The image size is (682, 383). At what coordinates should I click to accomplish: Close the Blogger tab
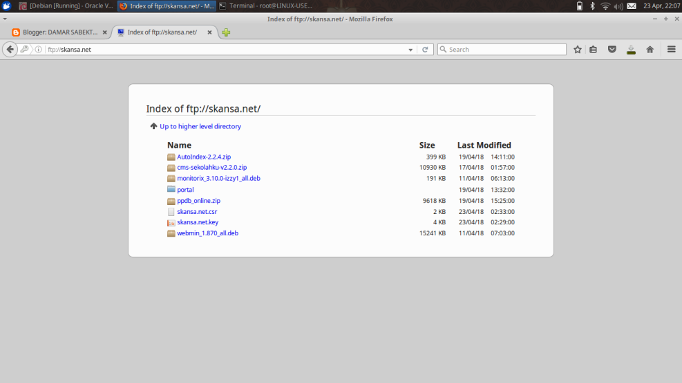[x=105, y=32]
